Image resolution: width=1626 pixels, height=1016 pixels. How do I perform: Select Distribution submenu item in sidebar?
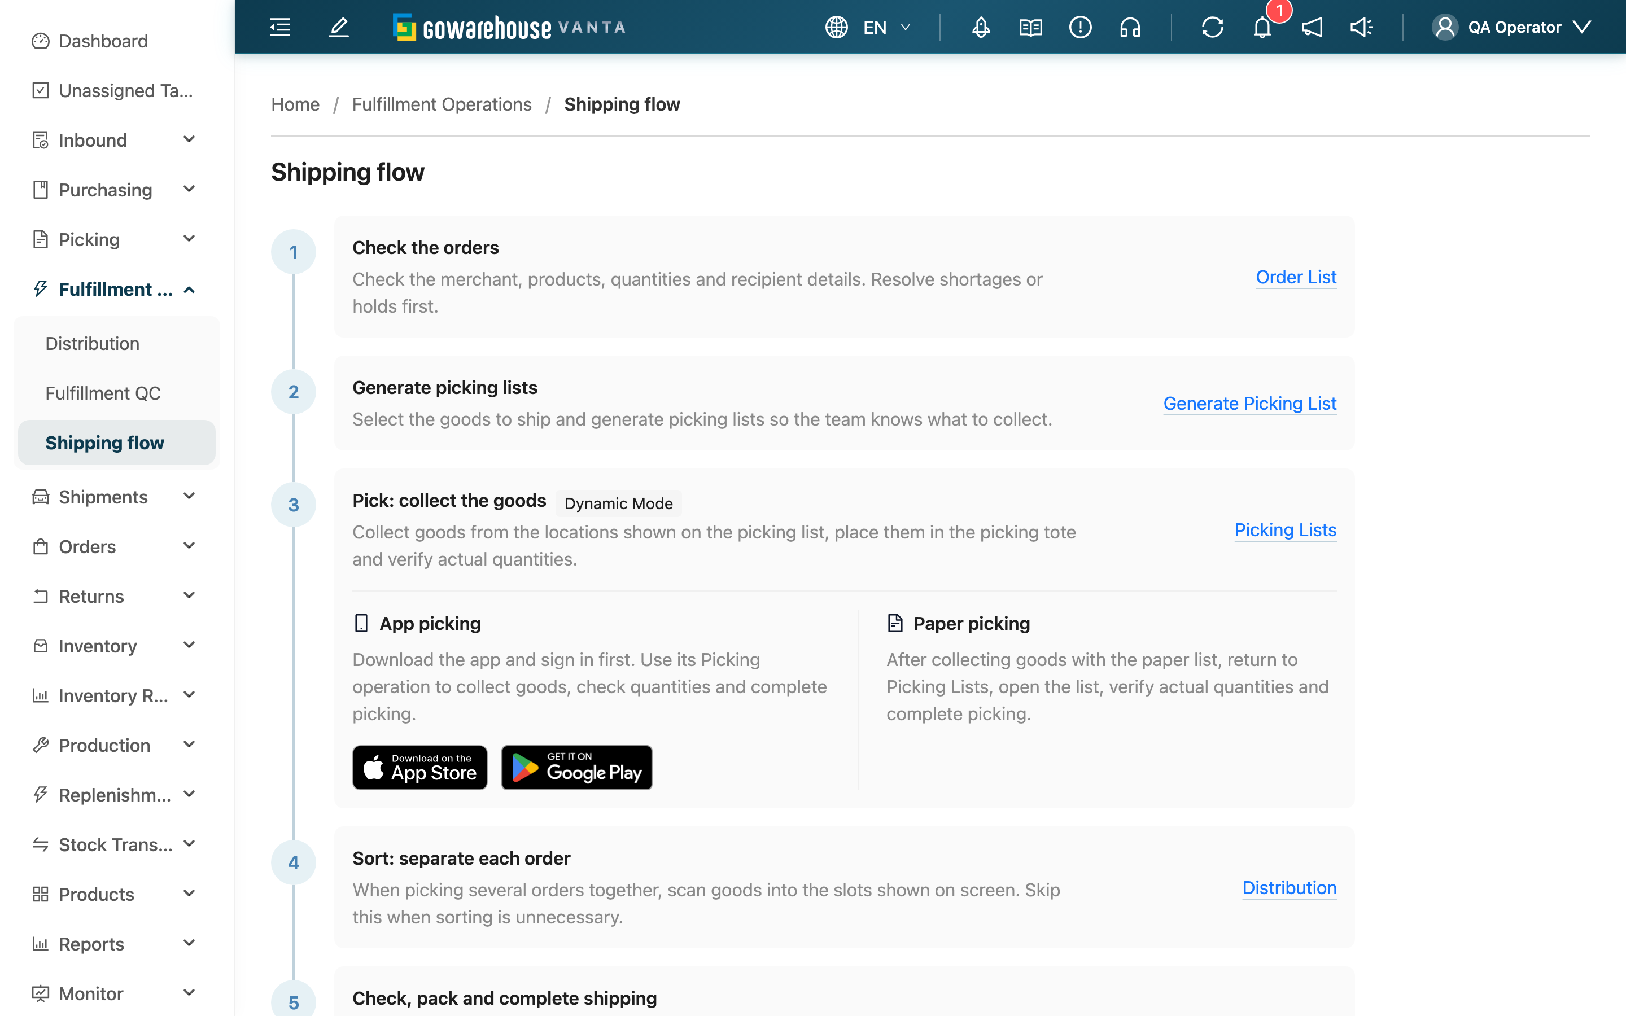point(117,343)
